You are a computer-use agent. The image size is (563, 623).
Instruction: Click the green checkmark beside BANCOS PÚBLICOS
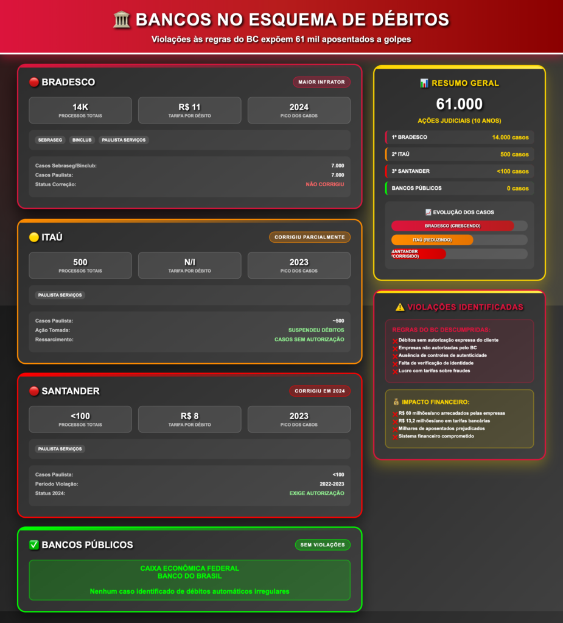click(34, 545)
